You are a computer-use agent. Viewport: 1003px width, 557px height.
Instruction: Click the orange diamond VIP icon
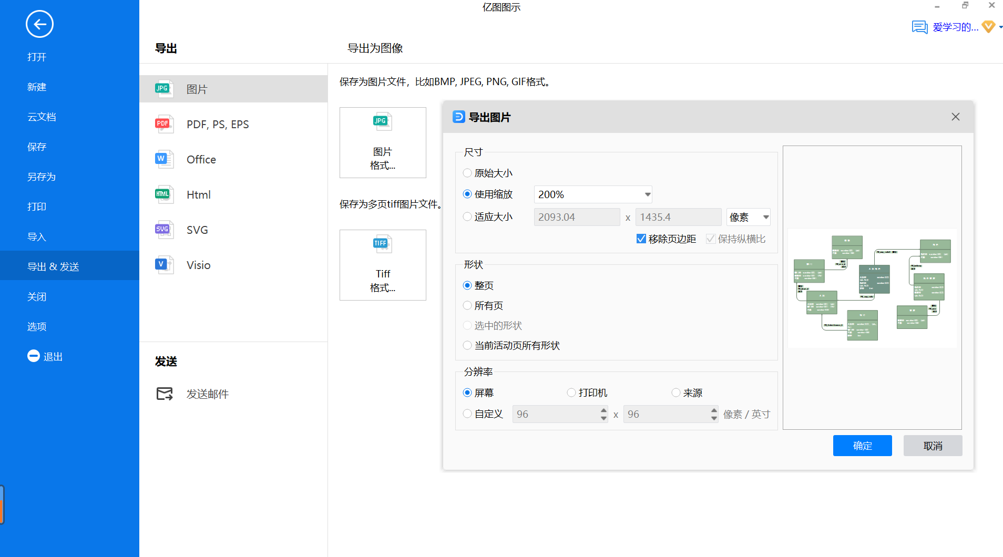[x=988, y=27]
